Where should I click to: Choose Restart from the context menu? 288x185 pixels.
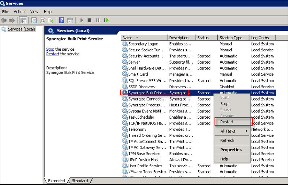227,122
